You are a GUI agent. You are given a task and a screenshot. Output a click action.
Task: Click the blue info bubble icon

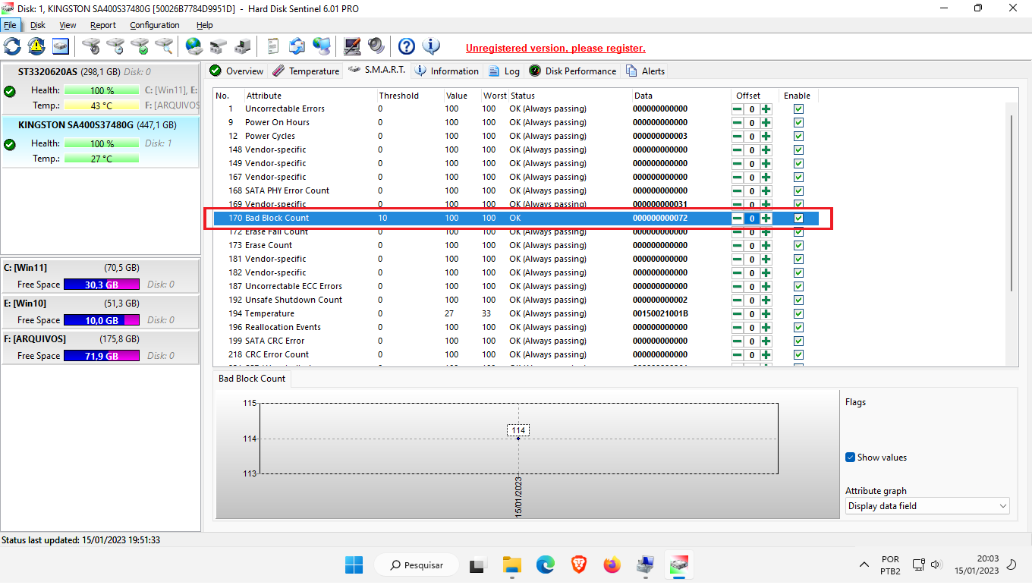(x=431, y=46)
